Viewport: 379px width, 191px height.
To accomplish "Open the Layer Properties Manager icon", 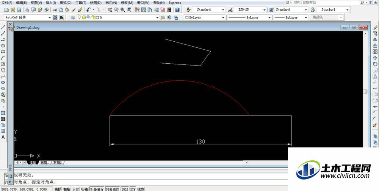I will (x=73, y=17).
